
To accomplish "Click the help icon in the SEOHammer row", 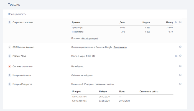I will pos(180,47).
